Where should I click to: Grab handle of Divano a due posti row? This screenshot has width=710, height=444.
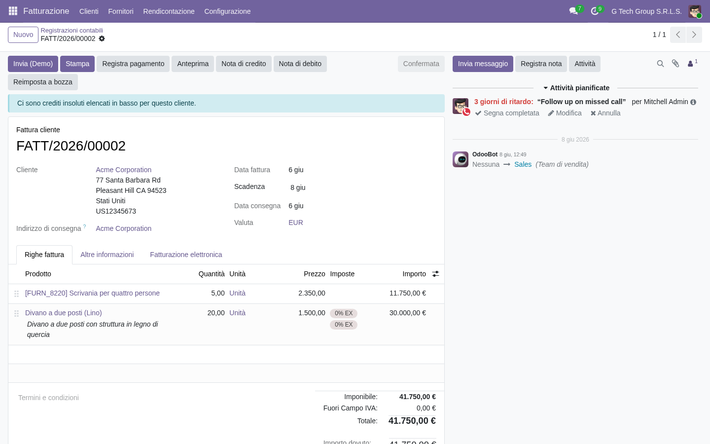click(16, 313)
